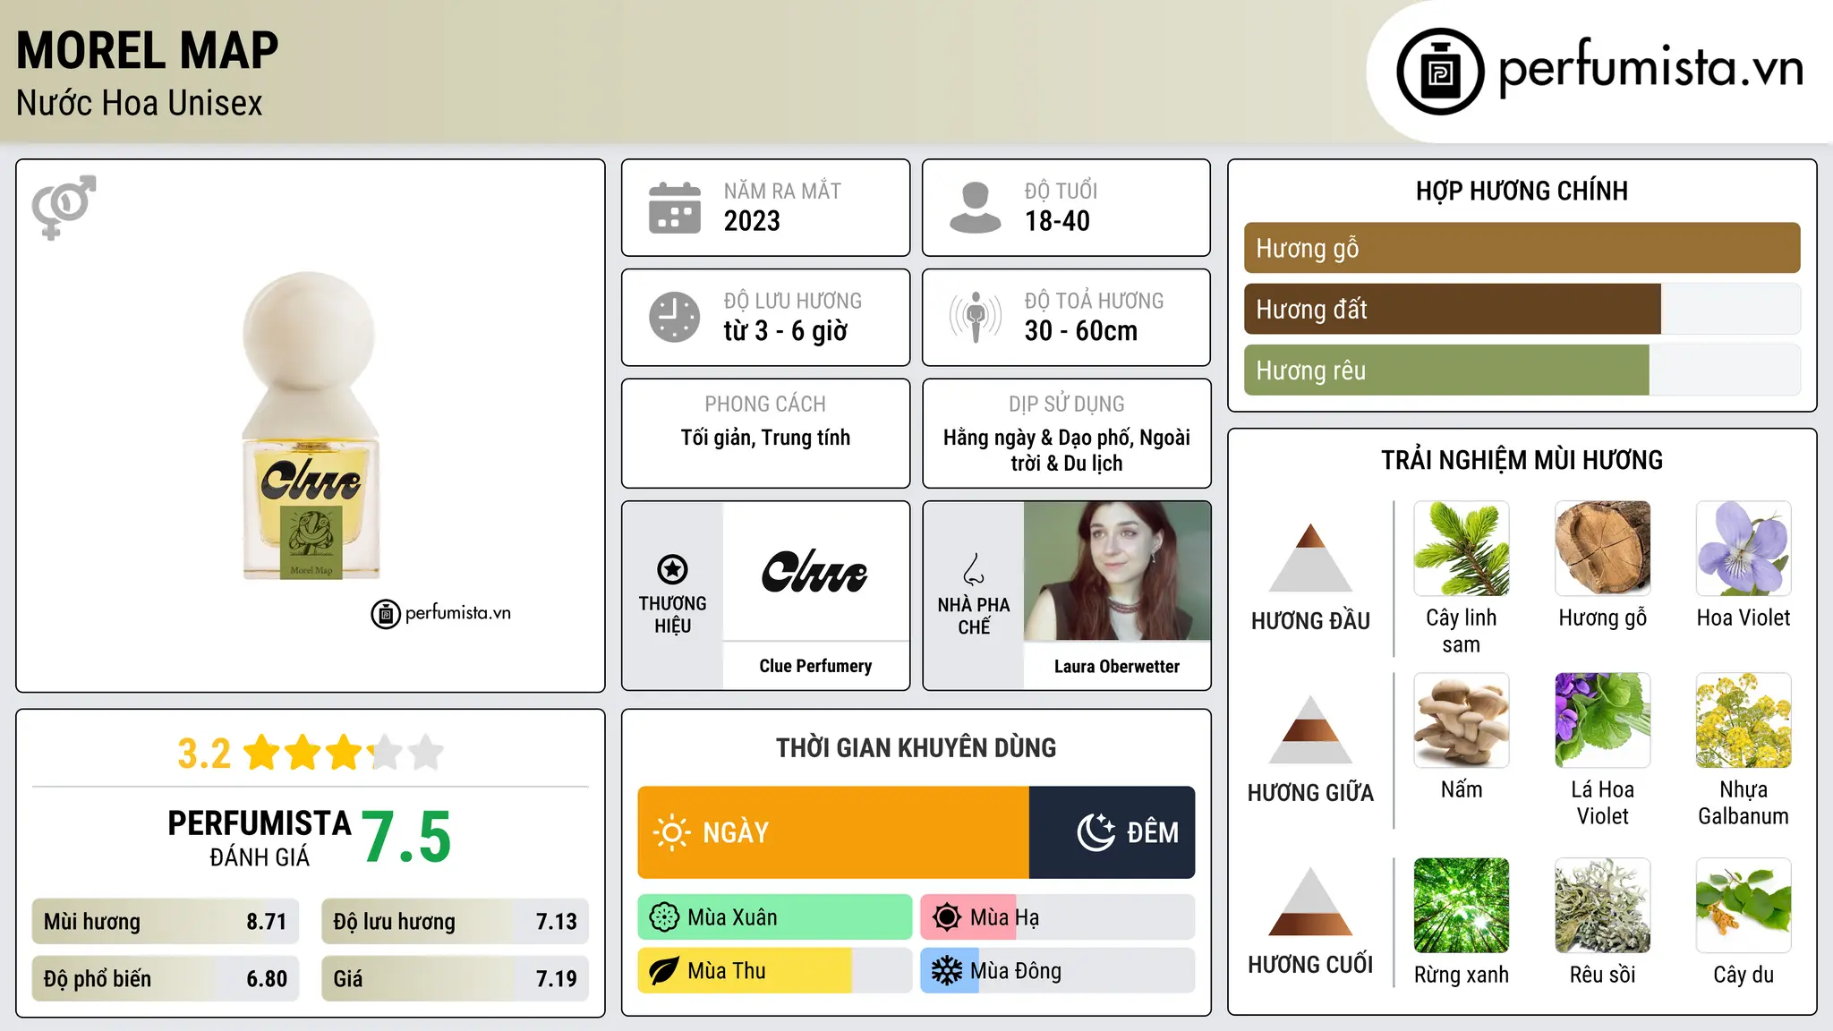Click the nose icon above Nhà Pha Chế
The height and width of the screenshot is (1031, 1833).
coord(974,569)
